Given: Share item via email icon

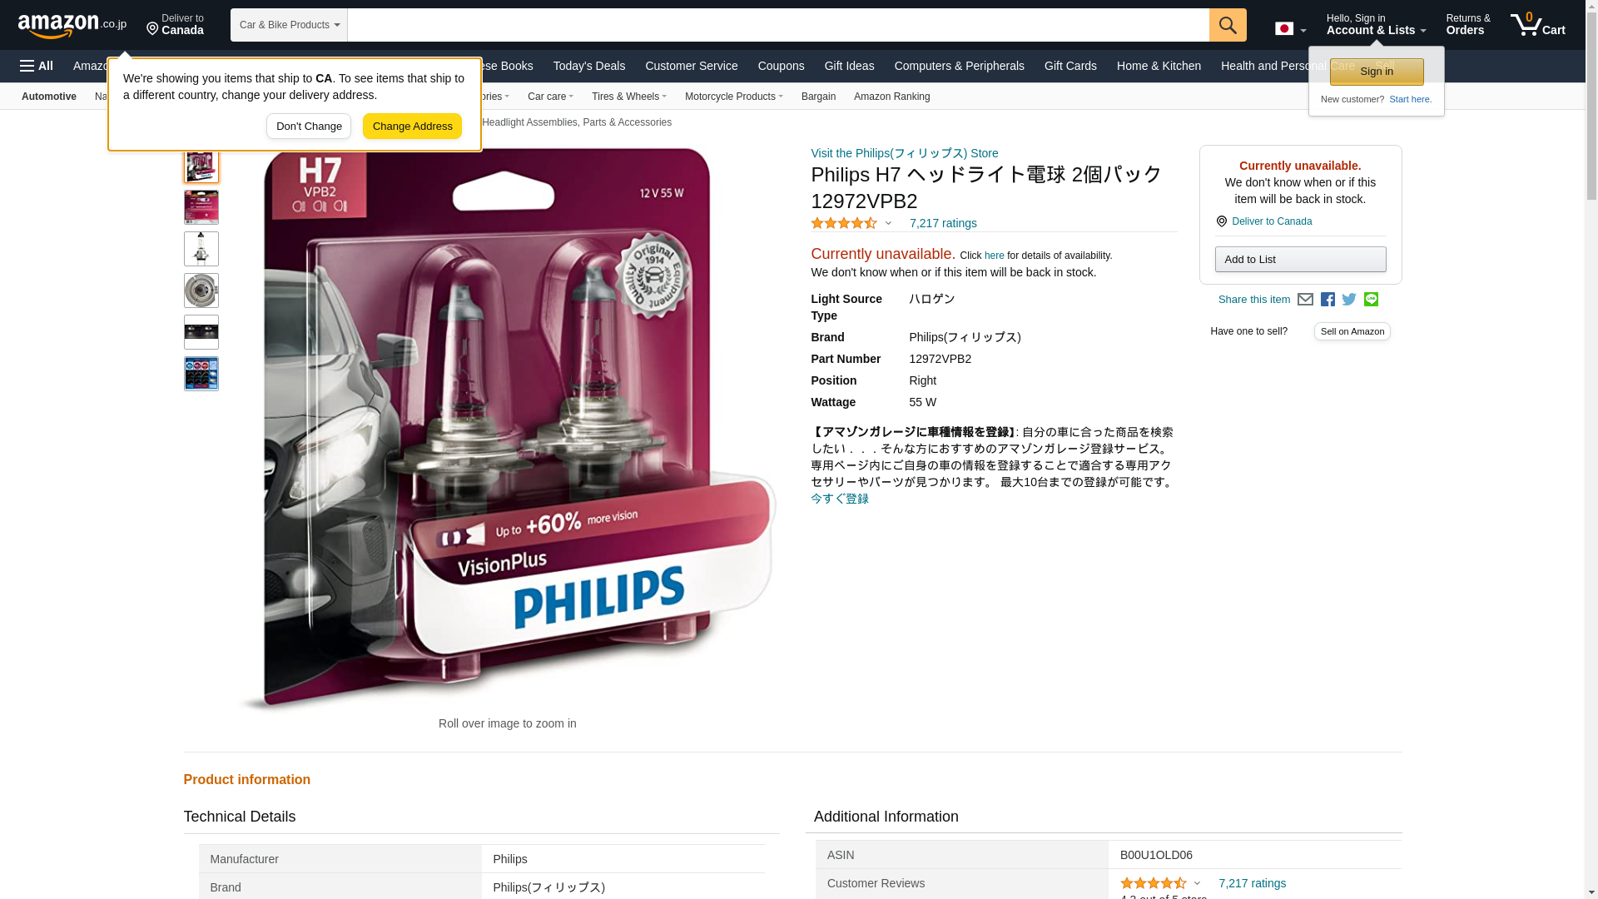Looking at the screenshot, I should 1305,300.
